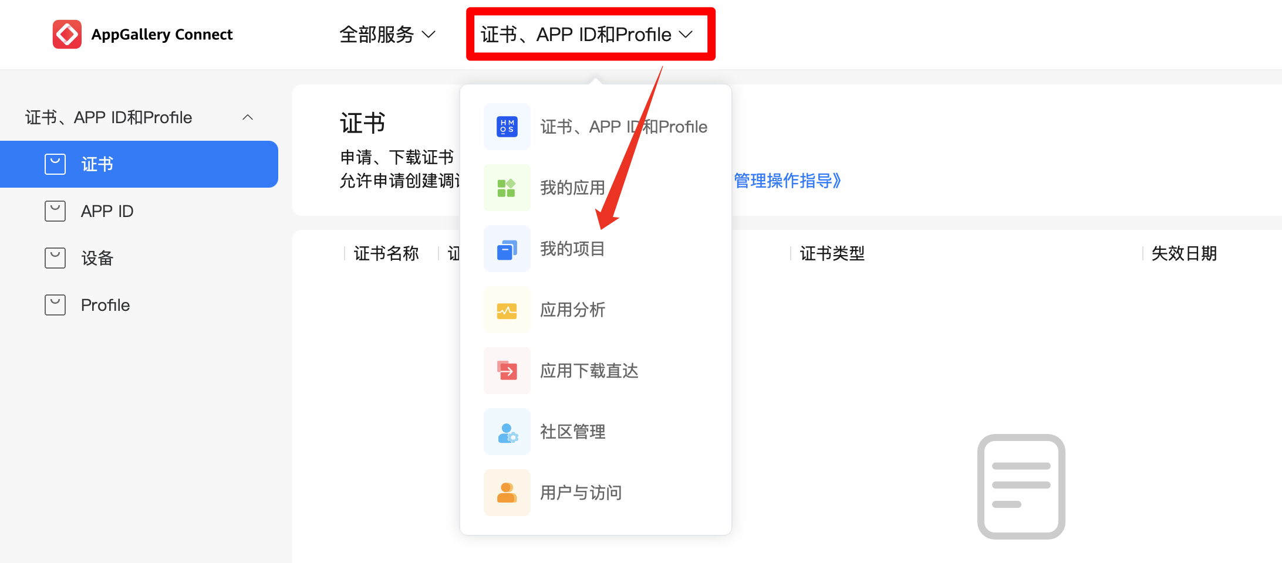Image resolution: width=1282 pixels, height=563 pixels.
Task: Click the 失效日期 column header
Action: pos(1185,253)
